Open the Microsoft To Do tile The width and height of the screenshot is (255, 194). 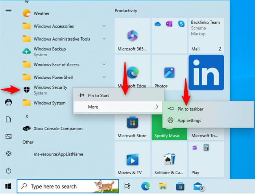click(x=206, y=134)
